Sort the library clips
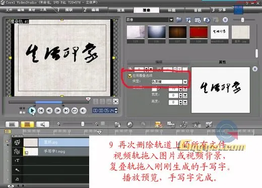This screenshot has width=262, height=188. pyautogui.click(x=188, y=20)
